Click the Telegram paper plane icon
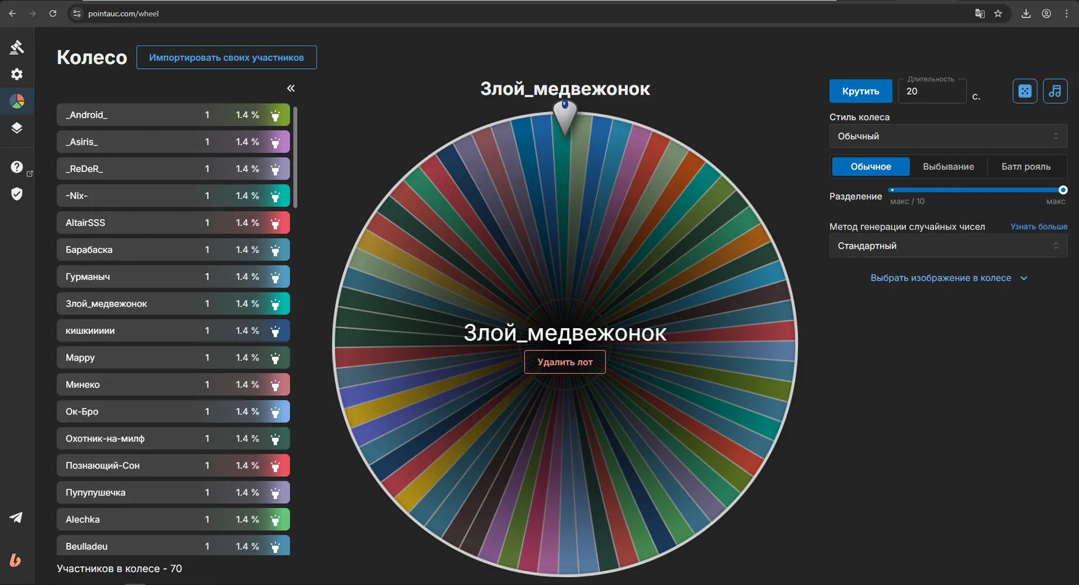The width and height of the screenshot is (1079, 585). [16, 518]
